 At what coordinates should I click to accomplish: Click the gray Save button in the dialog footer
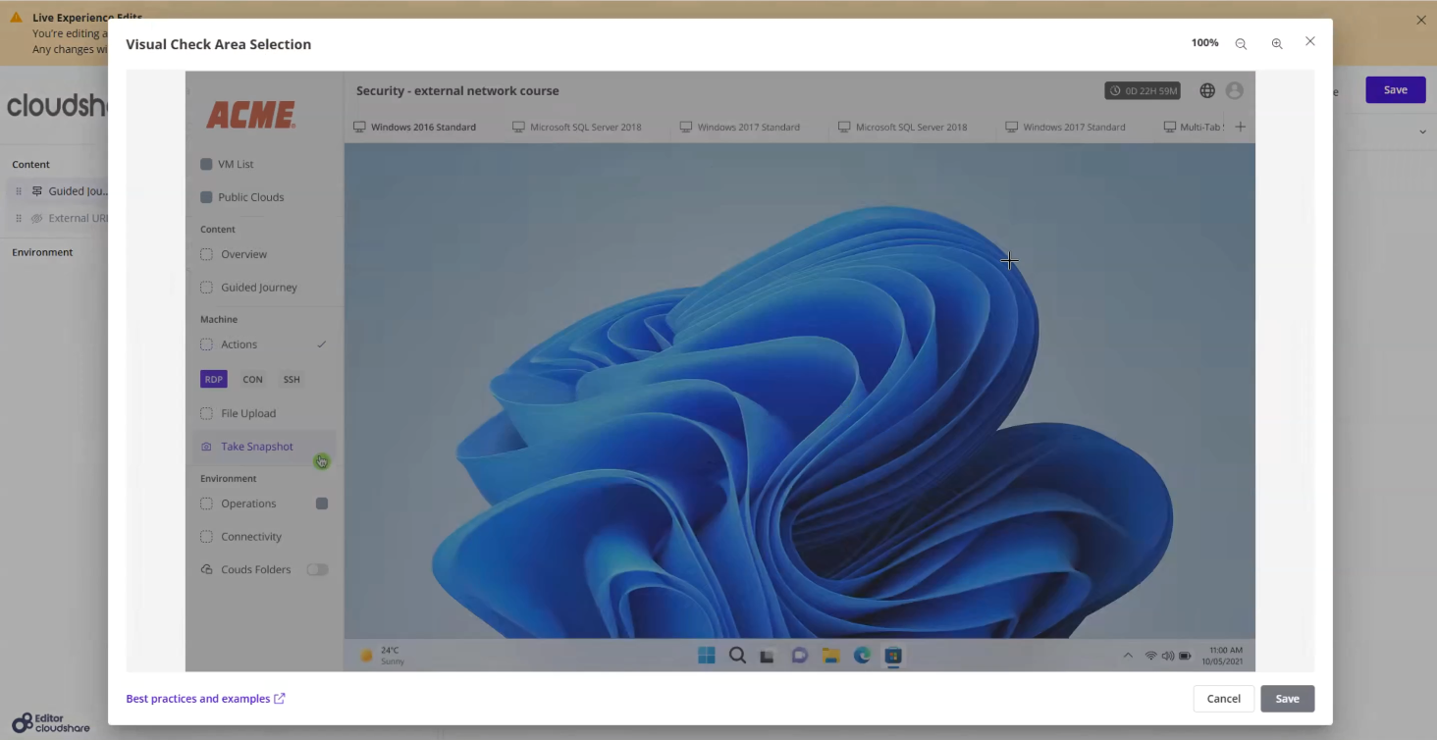click(x=1287, y=699)
